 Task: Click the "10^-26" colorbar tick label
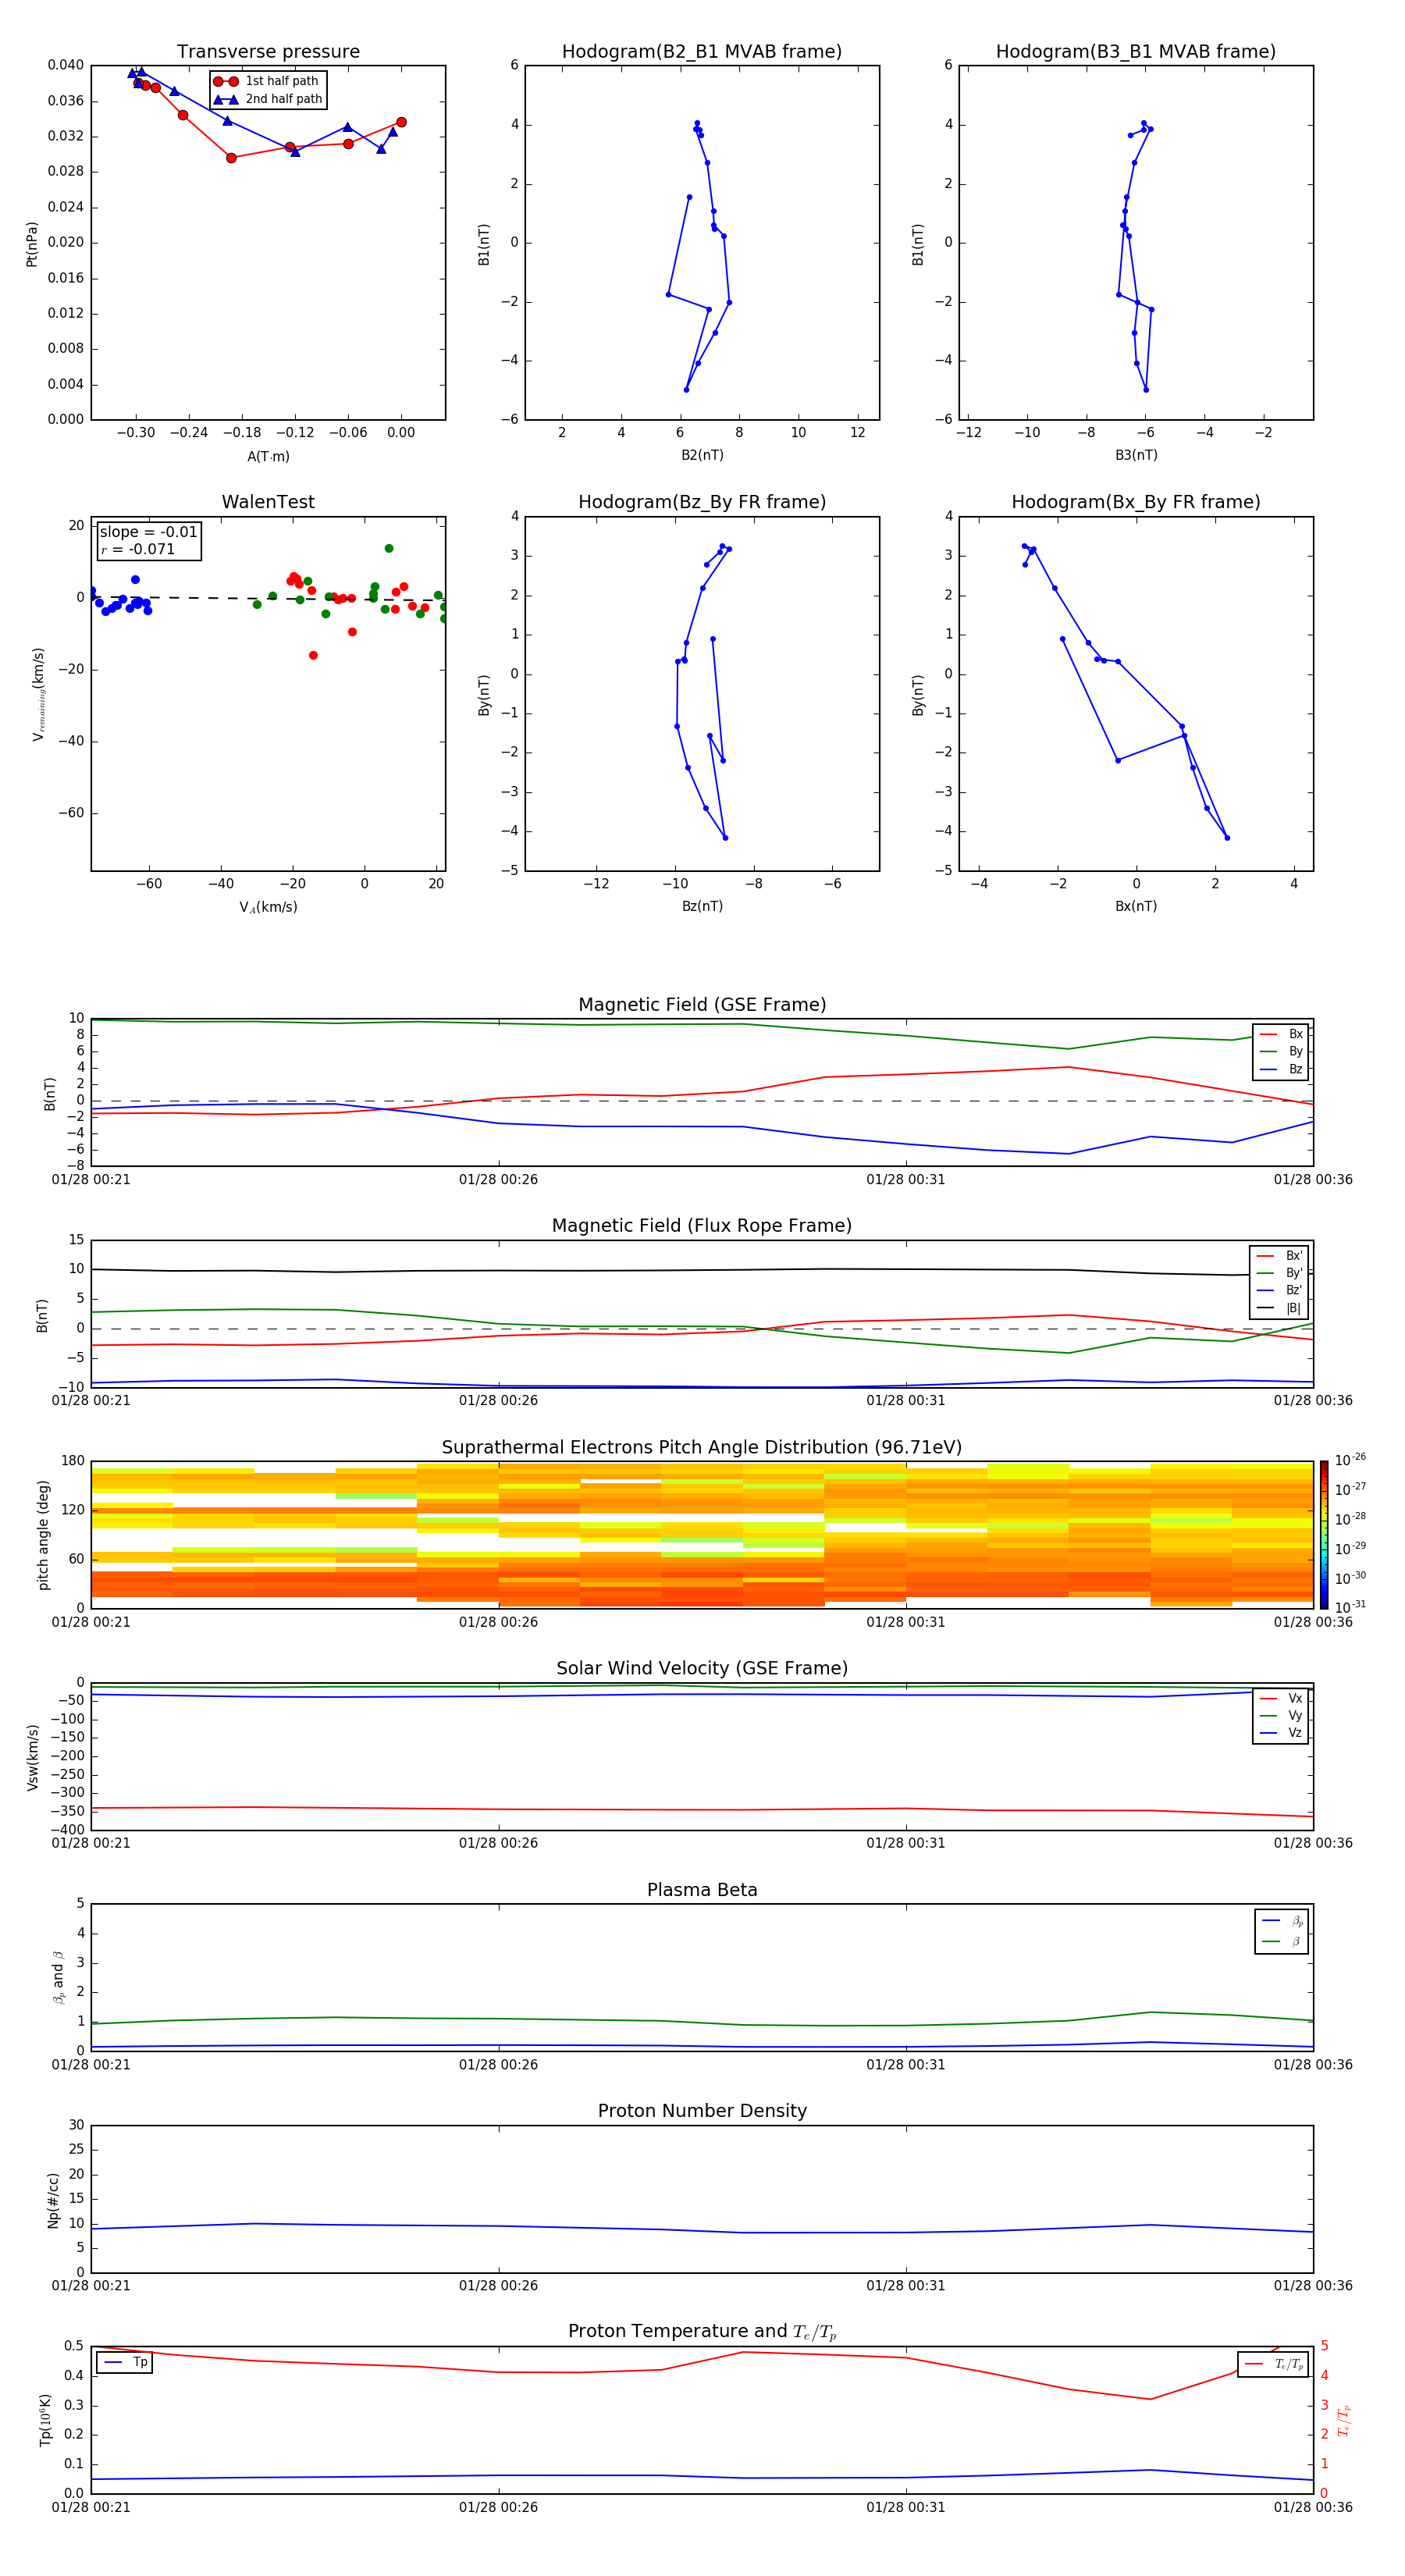[1350, 1460]
